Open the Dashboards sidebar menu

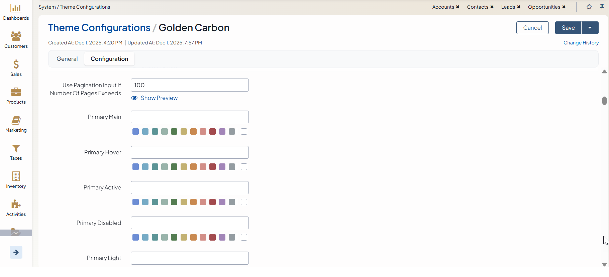point(16,12)
